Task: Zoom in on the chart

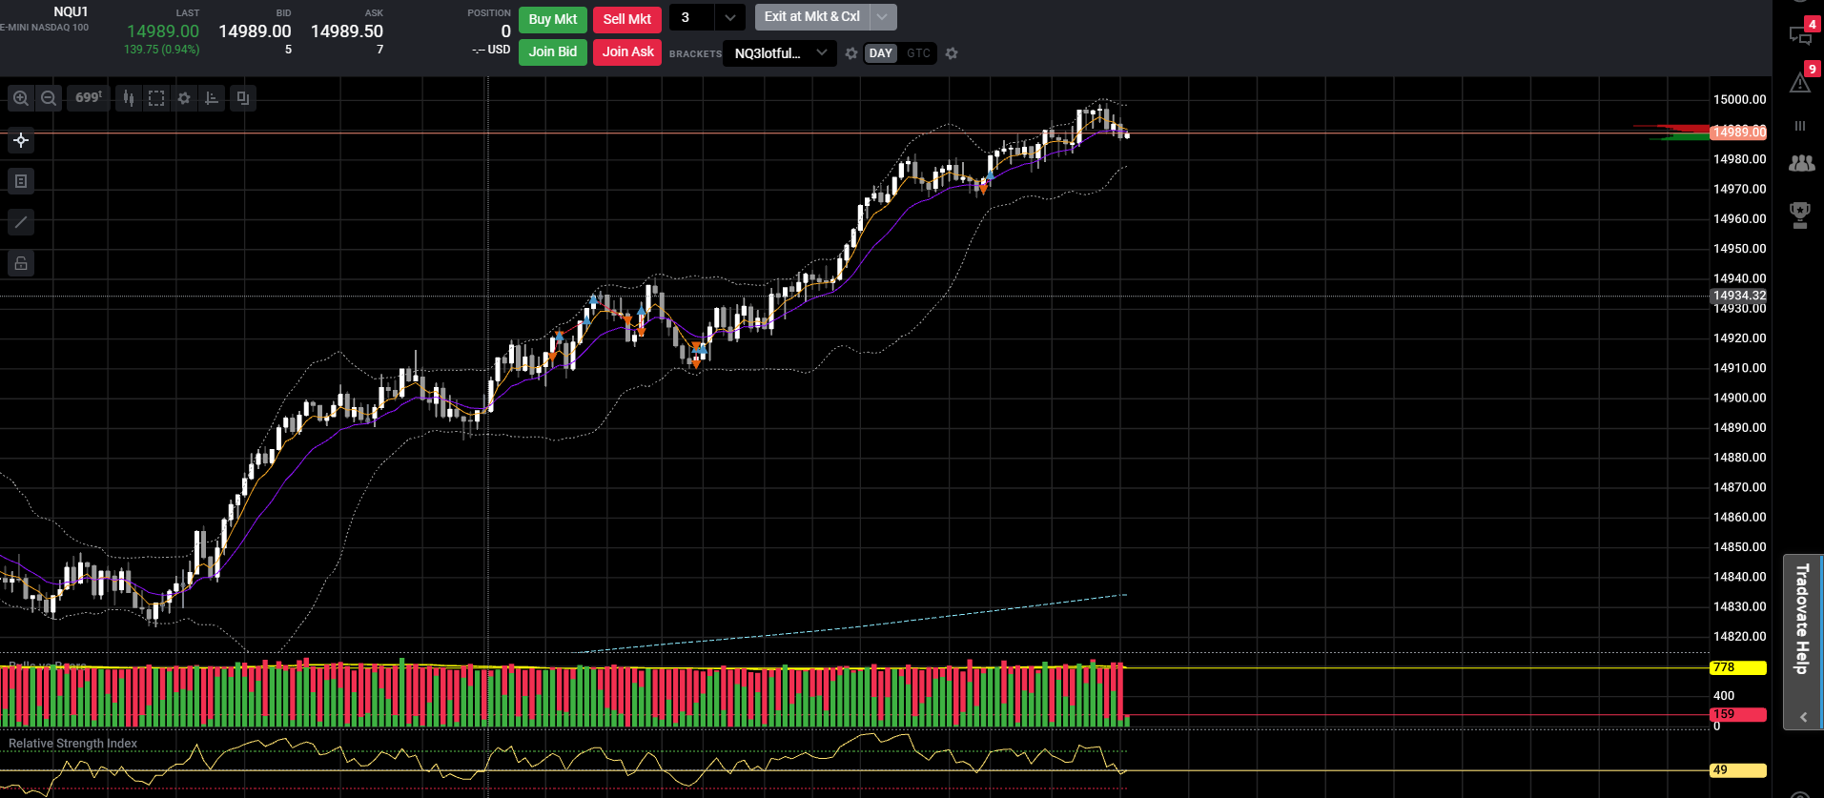Action: coord(20,98)
